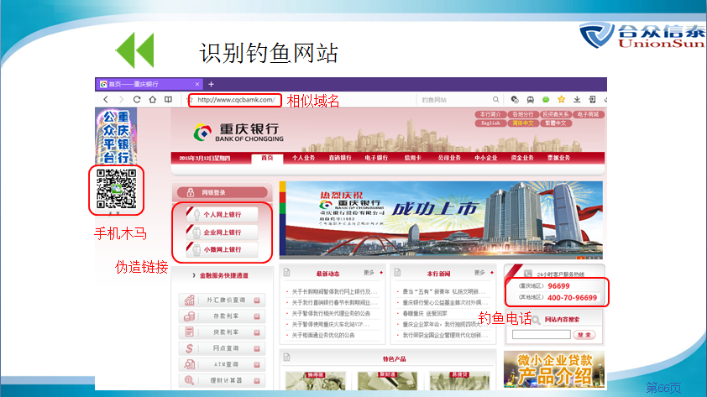Bookmark page with the yellow star icon
This screenshot has height=397, width=707.
[562, 99]
